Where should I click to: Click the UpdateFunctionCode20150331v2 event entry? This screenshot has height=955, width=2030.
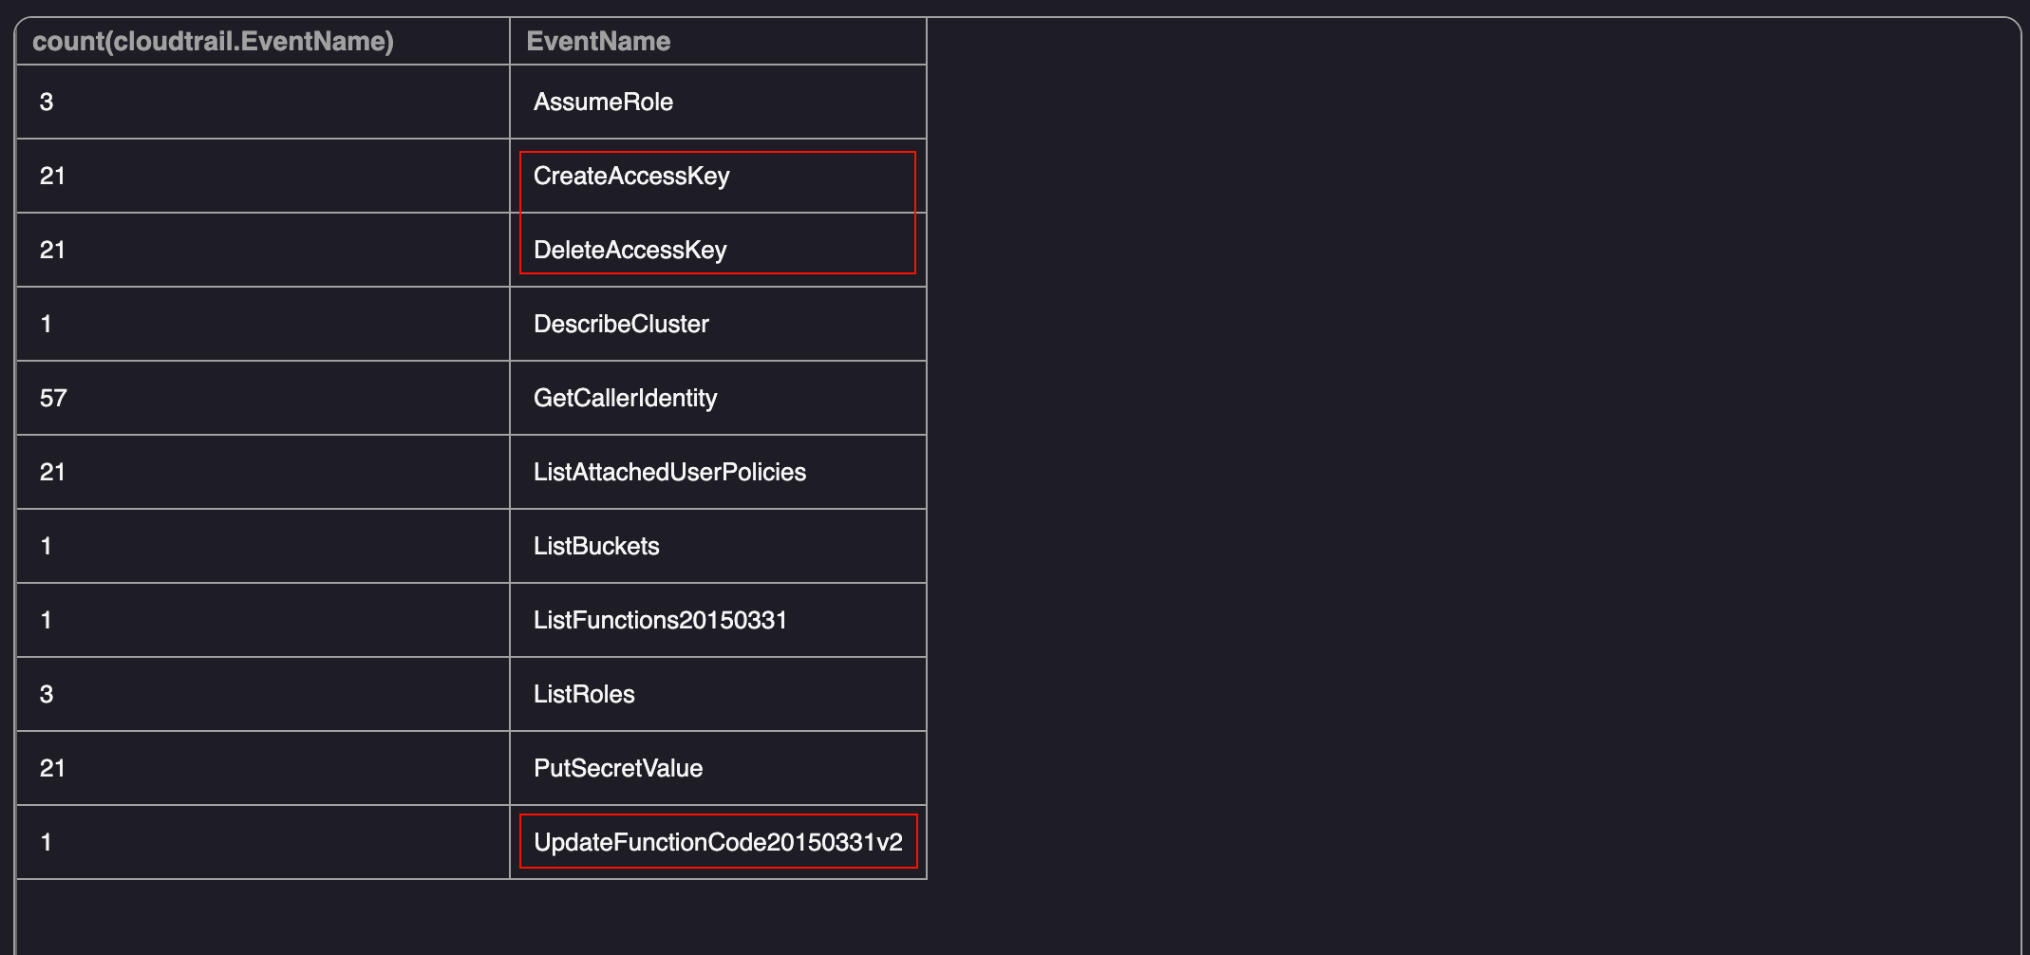pos(718,843)
